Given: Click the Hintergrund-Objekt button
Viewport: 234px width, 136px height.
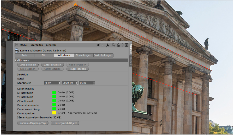Looking at the screenshot, I should coord(65,123).
